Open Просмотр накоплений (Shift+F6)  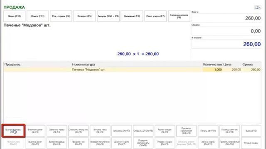(187, 131)
